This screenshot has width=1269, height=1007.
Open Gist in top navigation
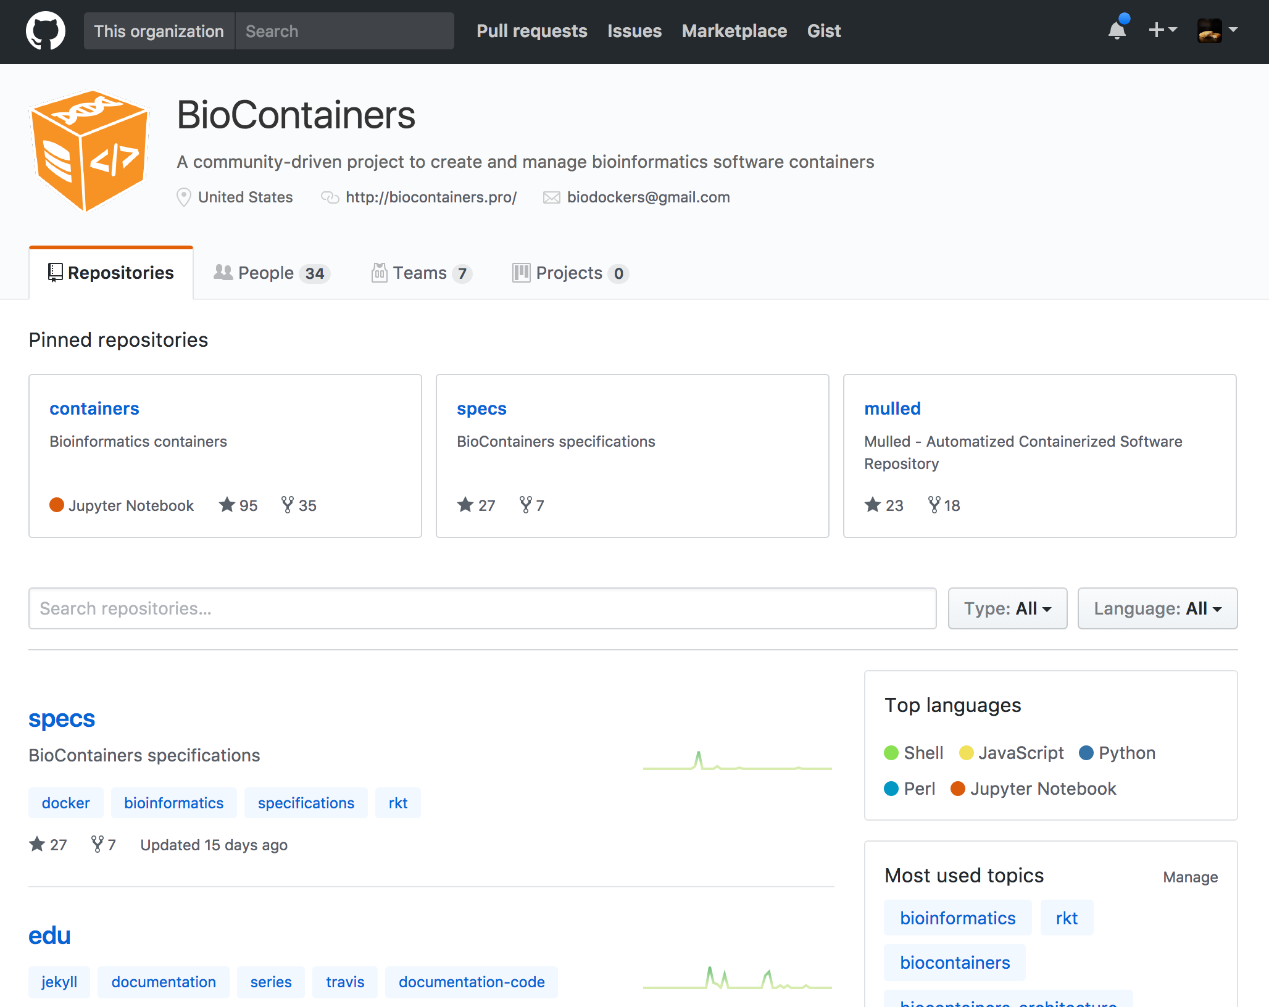[x=824, y=31]
